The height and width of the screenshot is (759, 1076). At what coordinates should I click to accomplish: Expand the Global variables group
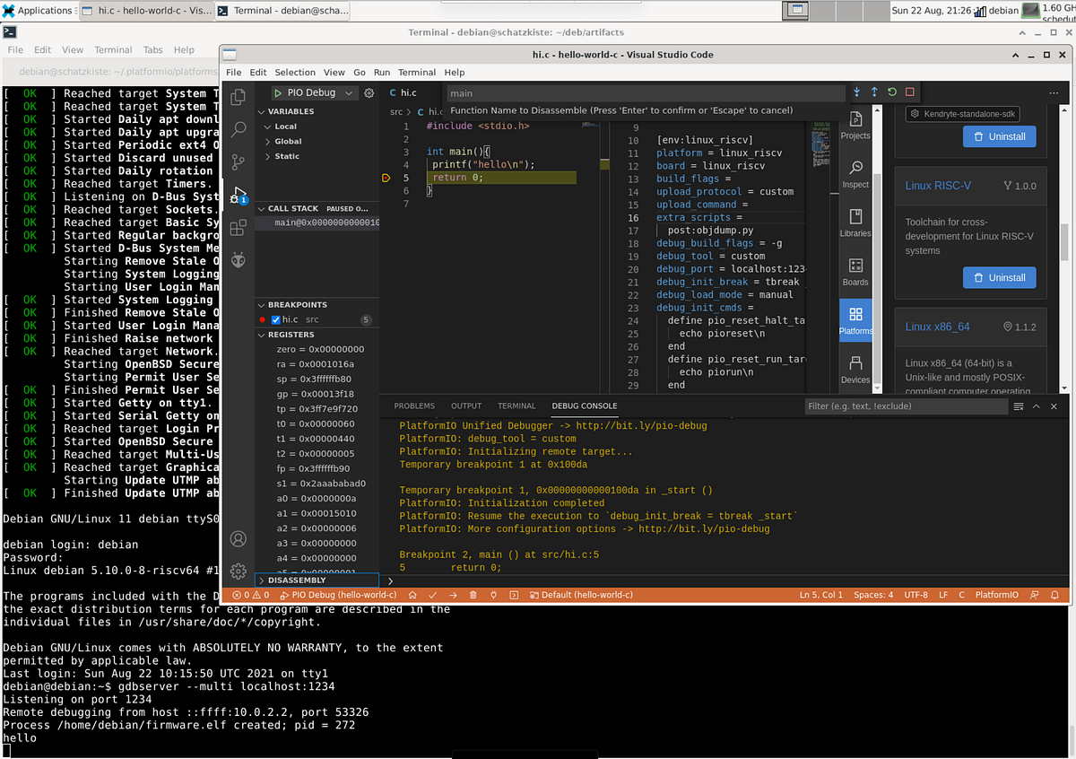tap(287, 139)
